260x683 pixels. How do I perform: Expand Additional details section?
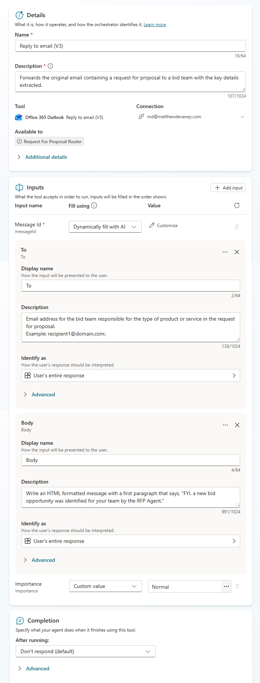pos(46,157)
